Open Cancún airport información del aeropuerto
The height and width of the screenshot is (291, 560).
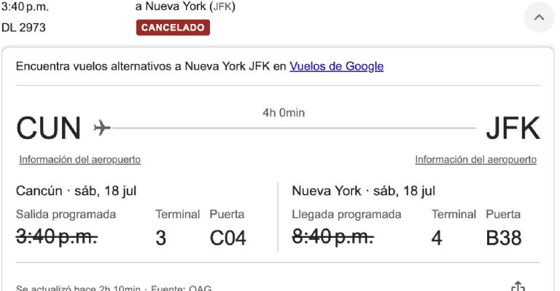click(80, 159)
